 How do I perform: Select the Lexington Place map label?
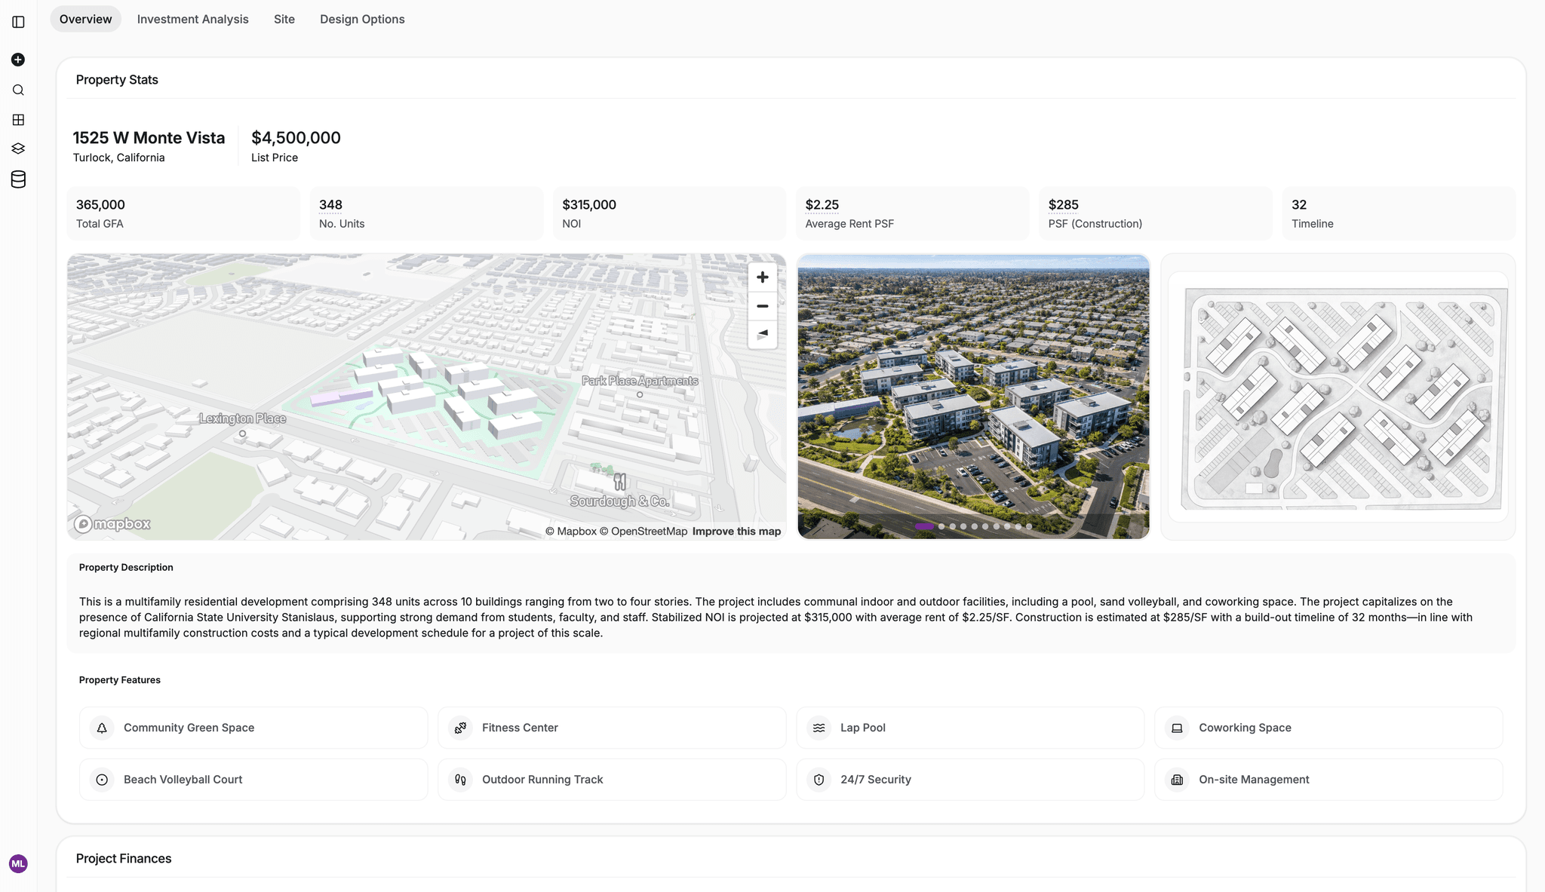[243, 418]
